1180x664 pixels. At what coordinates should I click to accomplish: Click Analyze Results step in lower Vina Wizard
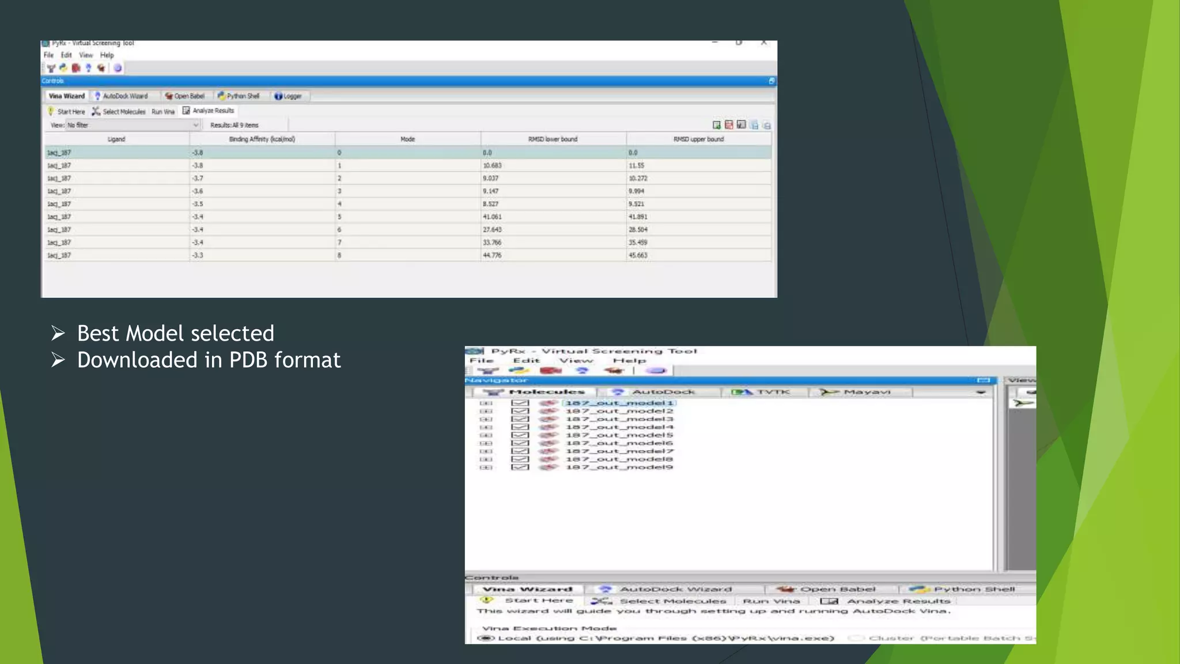click(886, 601)
